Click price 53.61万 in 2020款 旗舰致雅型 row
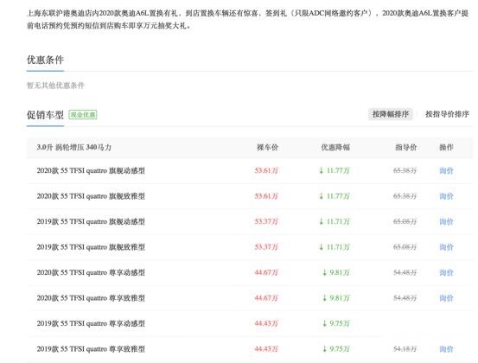 coord(266,196)
